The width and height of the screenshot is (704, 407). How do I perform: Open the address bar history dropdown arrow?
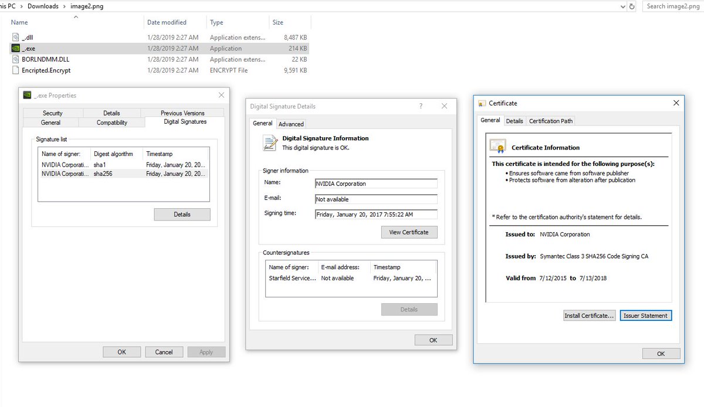(x=623, y=6)
